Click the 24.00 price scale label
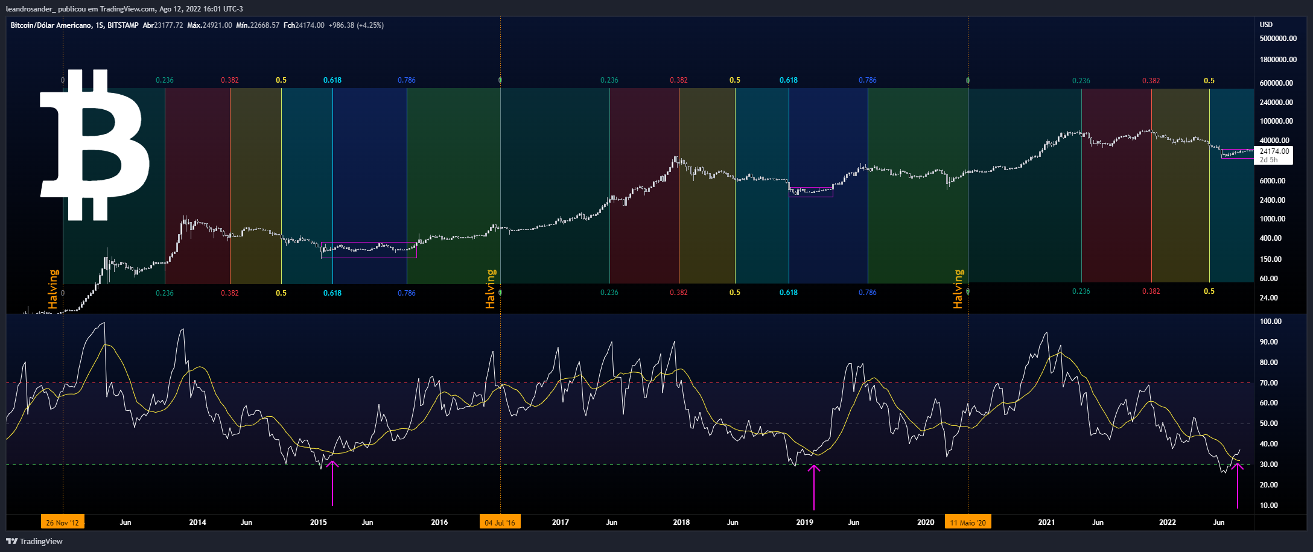 coord(1269,298)
